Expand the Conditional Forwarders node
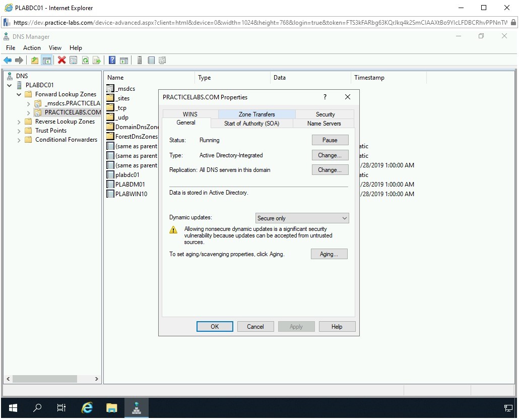 pyautogui.click(x=19, y=140)
